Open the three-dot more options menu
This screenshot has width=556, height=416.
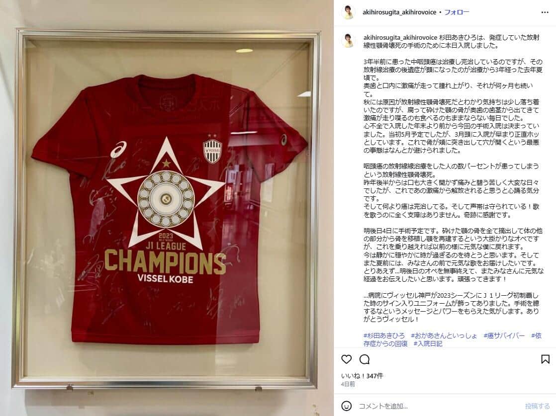tap(545, 12)
